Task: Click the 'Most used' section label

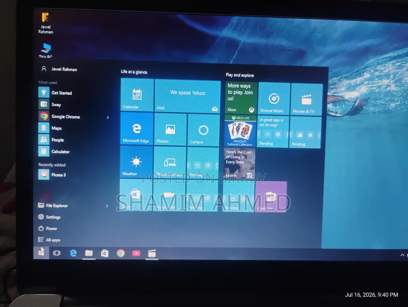Action: [x=48, y=82]
